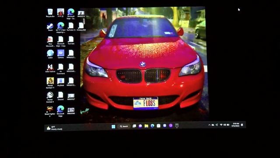
Task: Launch the Killer Instinct shortcut
Action: coord(50,68)
